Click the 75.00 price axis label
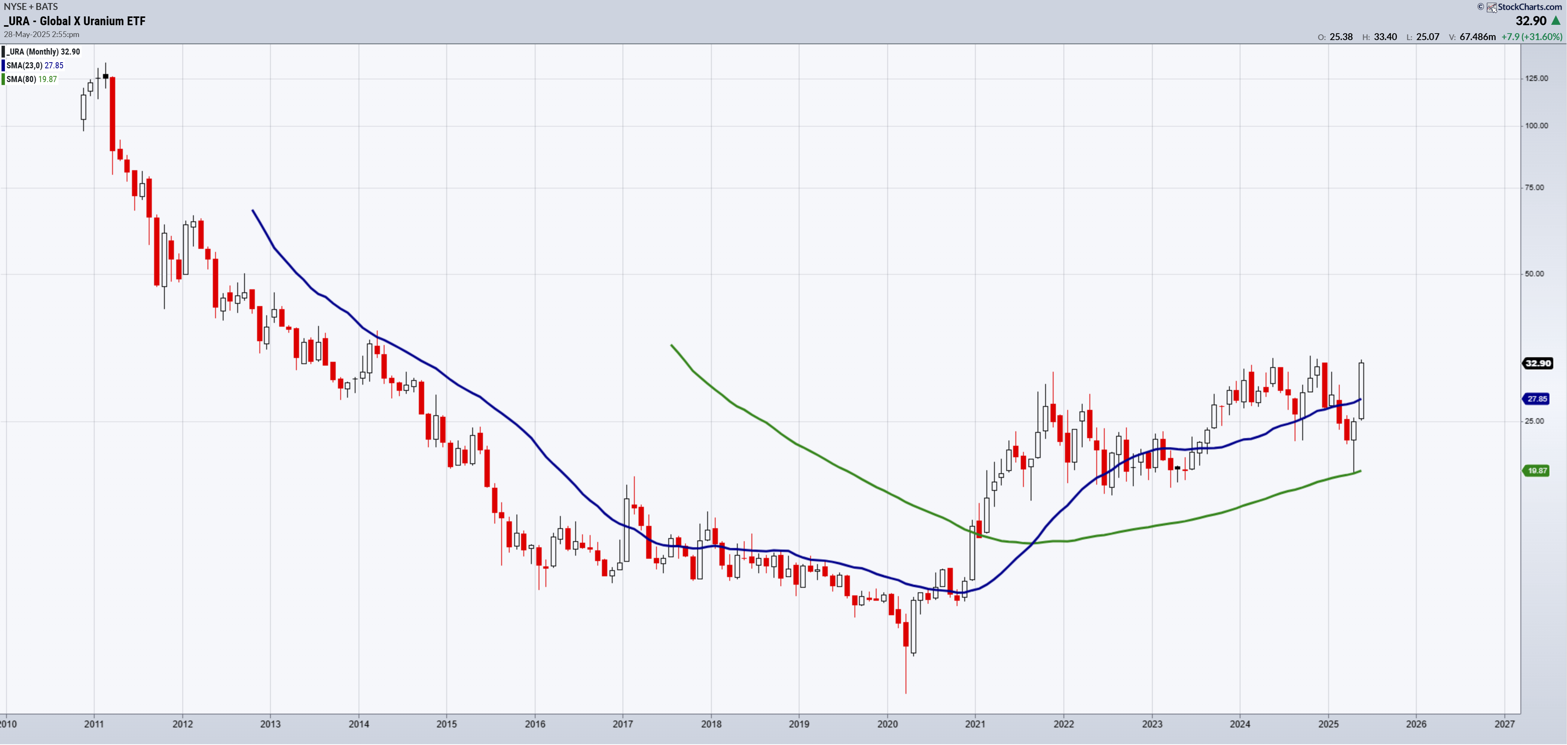This screenshot has width=1567, height=745. point(1534,187)
